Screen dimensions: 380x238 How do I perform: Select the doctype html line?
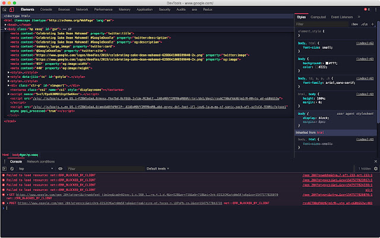pos(17,16)
